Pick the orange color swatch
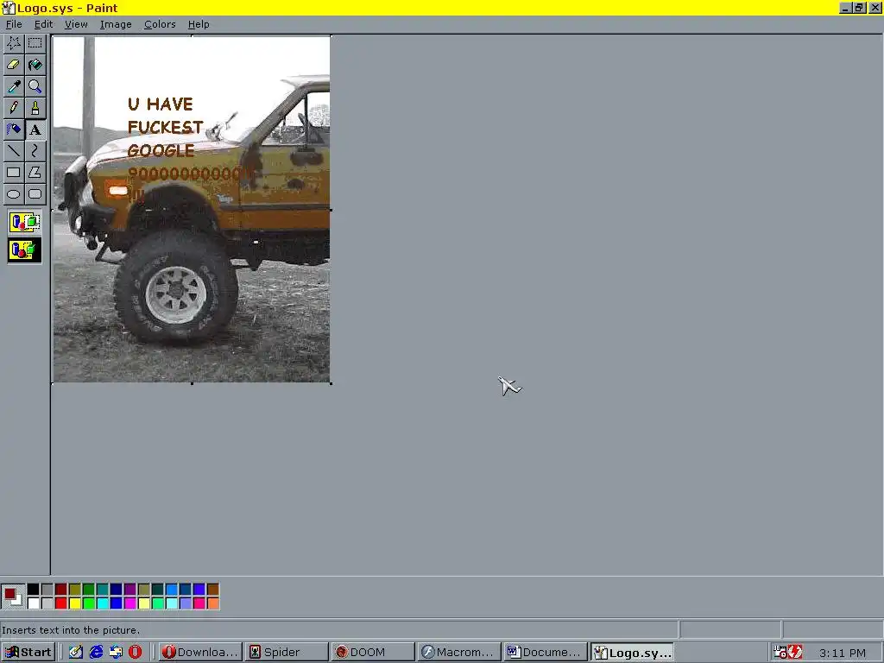 212,603
